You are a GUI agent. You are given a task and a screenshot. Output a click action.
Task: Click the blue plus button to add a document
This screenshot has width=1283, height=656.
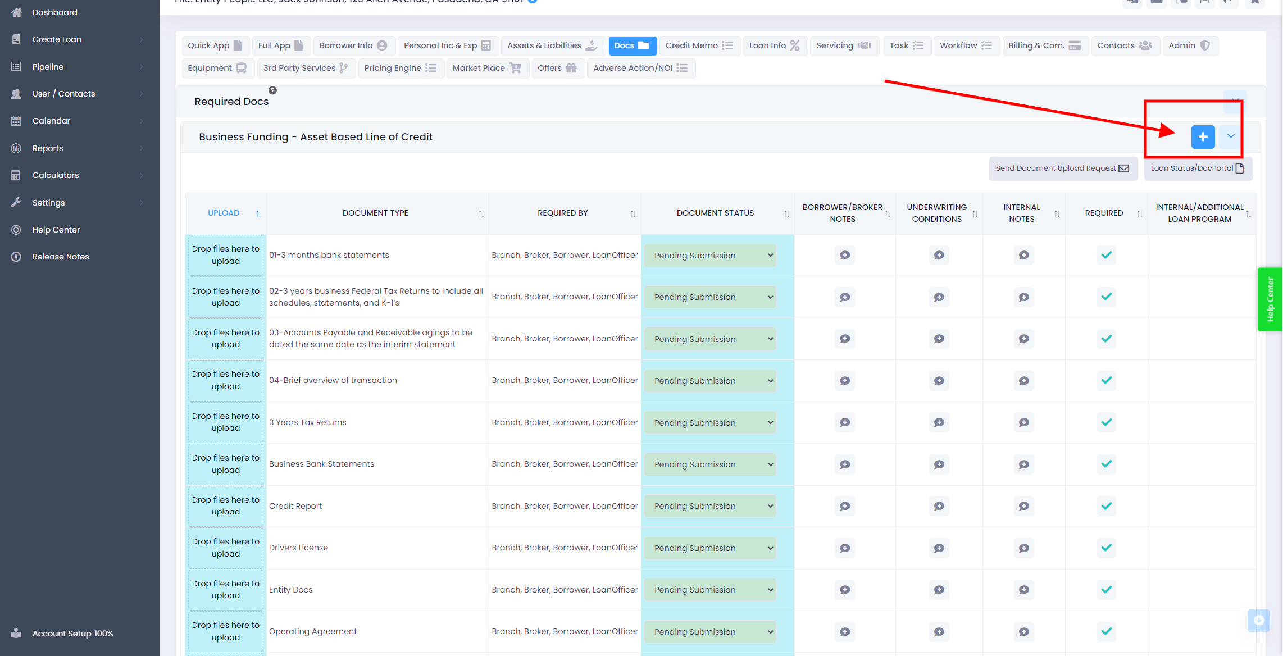point(1203,136)
